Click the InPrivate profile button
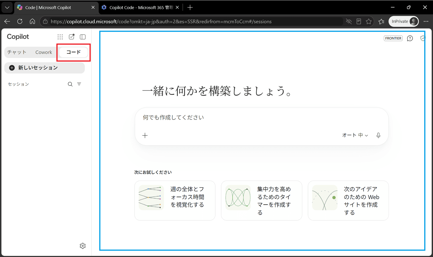This screenshot has height=257, width=433. 404,21
